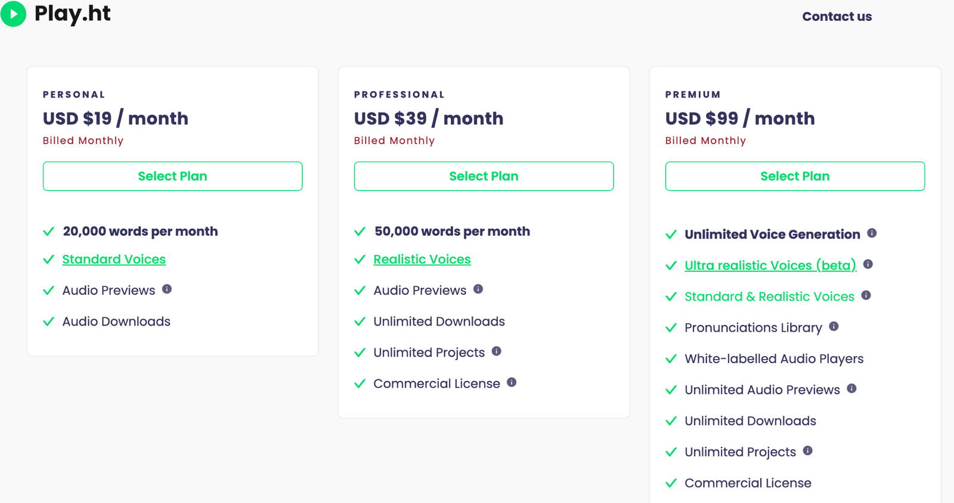The width and height of the screenshot is (954, 503).
Task: Select the Personal plan button
Action: [x=172, y=176]
